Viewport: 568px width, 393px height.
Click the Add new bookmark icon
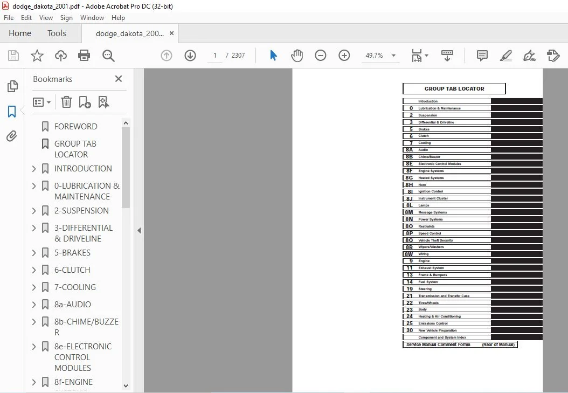[85, 102]
